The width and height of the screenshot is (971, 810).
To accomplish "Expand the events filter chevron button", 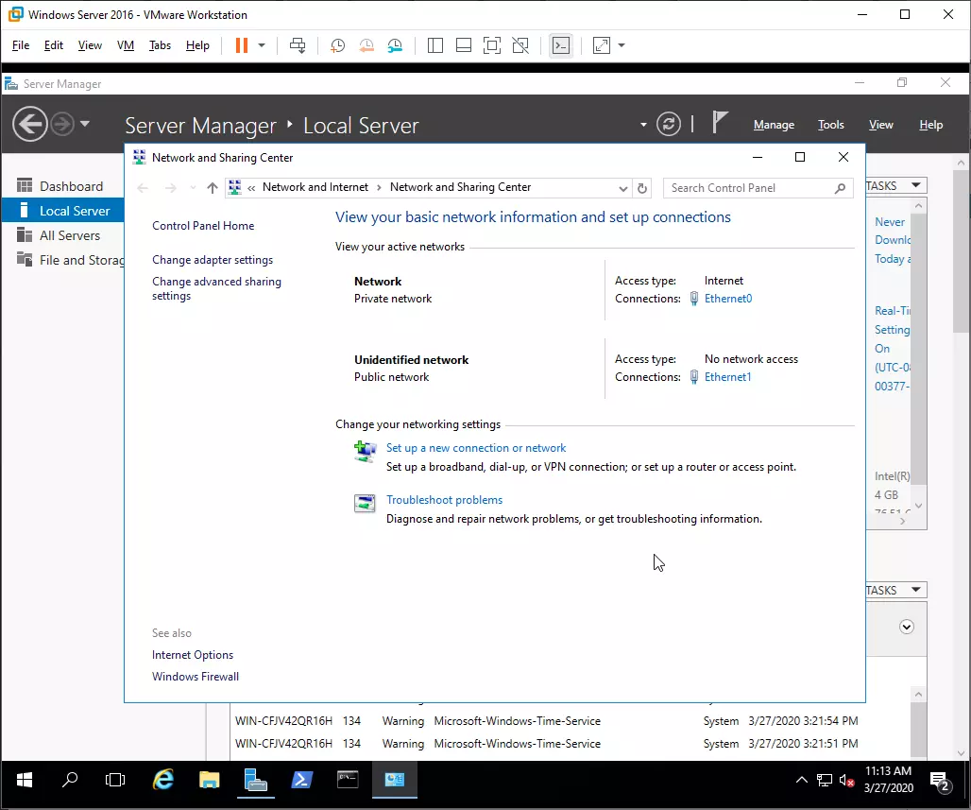I will coord(906,627).
